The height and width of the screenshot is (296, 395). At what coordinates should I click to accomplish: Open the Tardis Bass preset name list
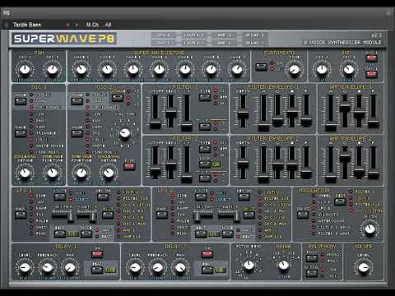click(x=27, y=25)
